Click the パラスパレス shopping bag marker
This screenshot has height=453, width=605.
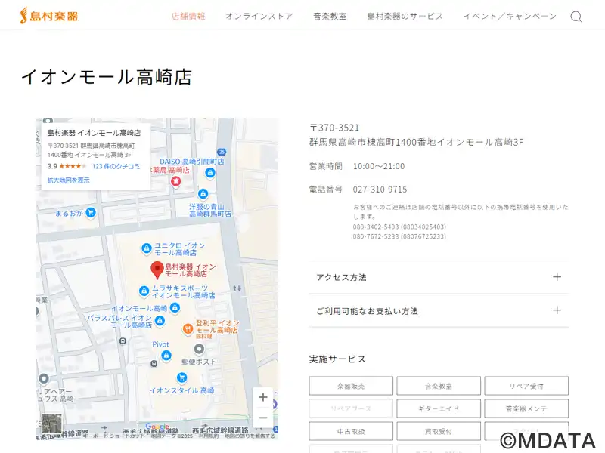160,320
